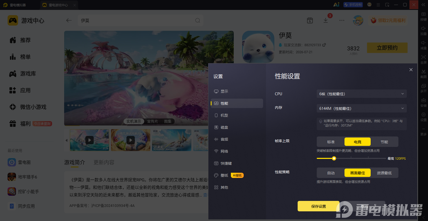Open 机型 device model settings
The image size is (428, 221).
tap(237, 115)
